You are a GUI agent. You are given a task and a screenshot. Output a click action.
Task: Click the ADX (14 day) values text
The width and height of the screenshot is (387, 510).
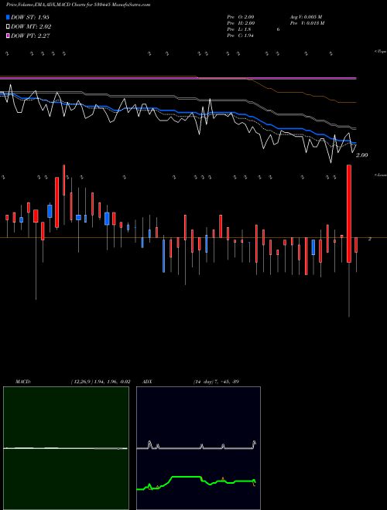[x=216, y=382]
